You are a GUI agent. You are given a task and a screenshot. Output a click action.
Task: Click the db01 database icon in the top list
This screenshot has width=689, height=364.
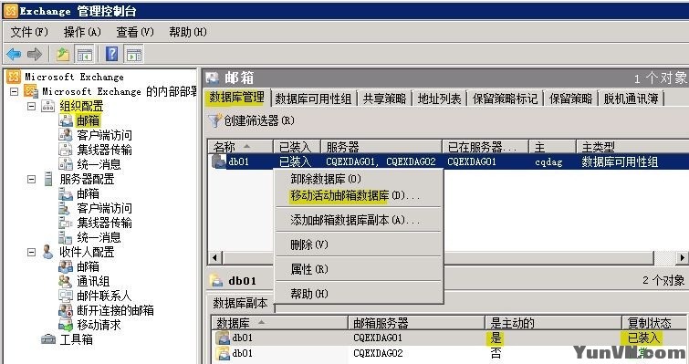[x=219, y=161]
